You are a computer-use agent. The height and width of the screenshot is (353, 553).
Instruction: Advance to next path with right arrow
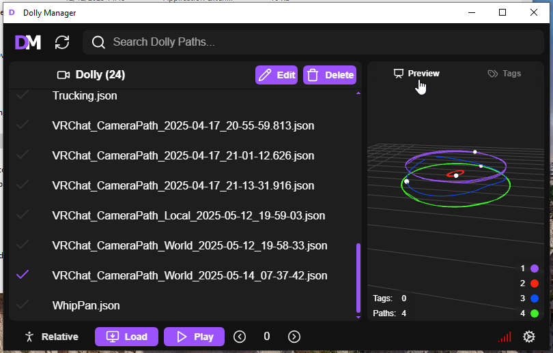coord(294,337)
